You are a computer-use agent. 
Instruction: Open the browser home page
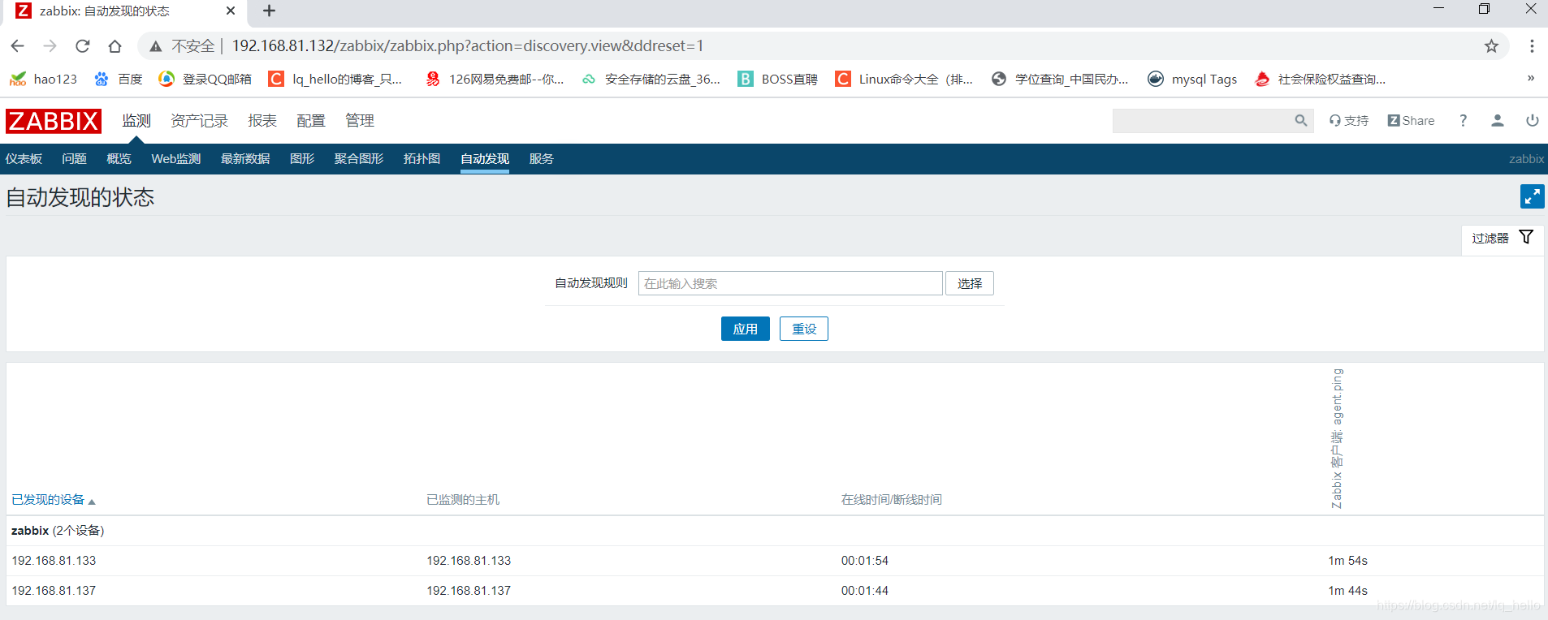tap(115, 46)
